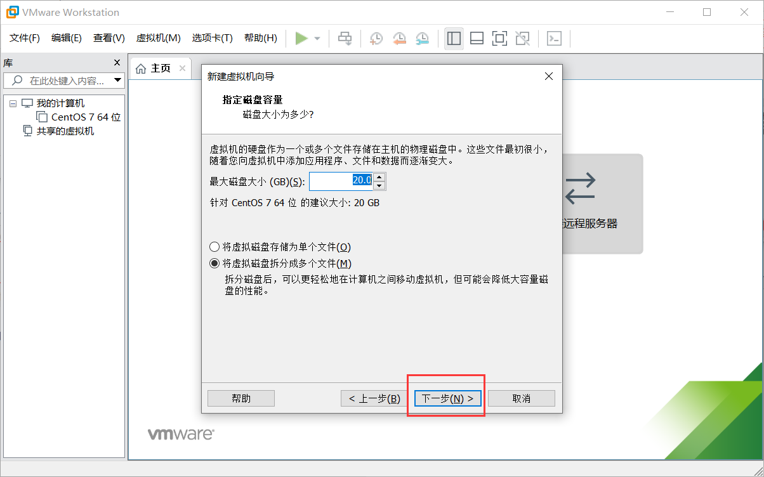The image size is (764, 477).
Task: Select 将虚拟磁盘存储为单个文件 radio button
Action: (214, 247)
